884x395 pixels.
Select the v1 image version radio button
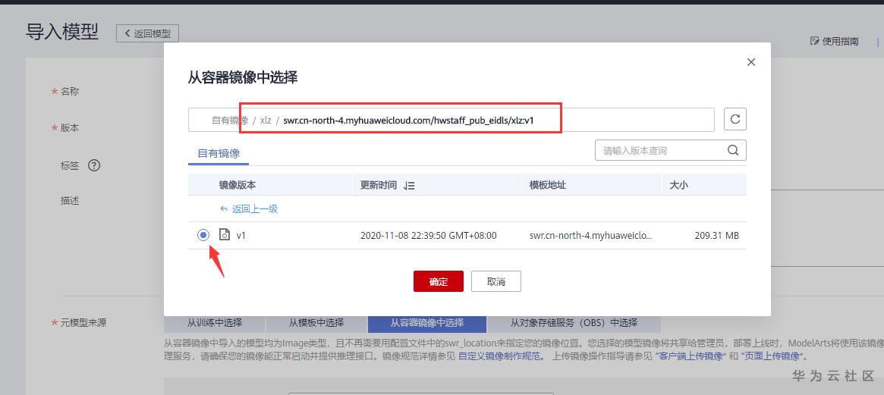(203, 235)
